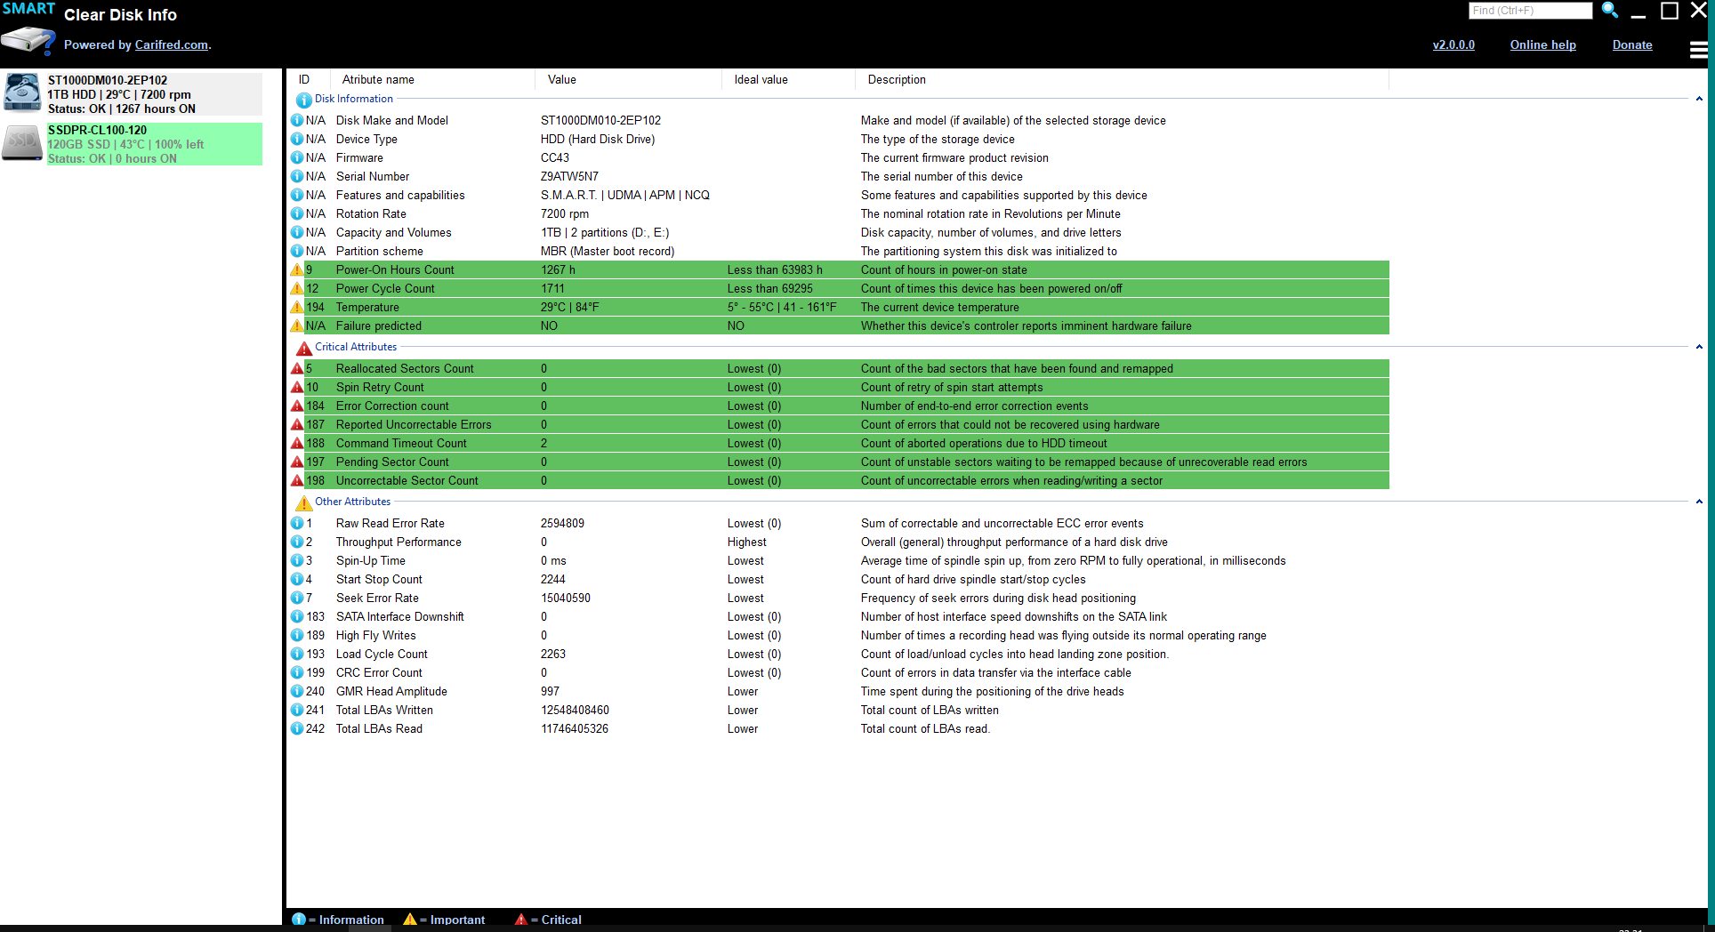Click warning icon for Power-On Hours Count
This screenshot has width=1715, height=932.
pyautogui.click(x=297, y=269)
